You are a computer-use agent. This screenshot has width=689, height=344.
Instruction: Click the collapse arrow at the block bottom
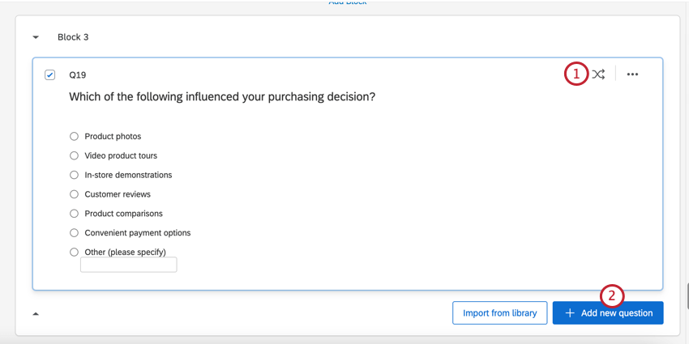click(36, 313)
